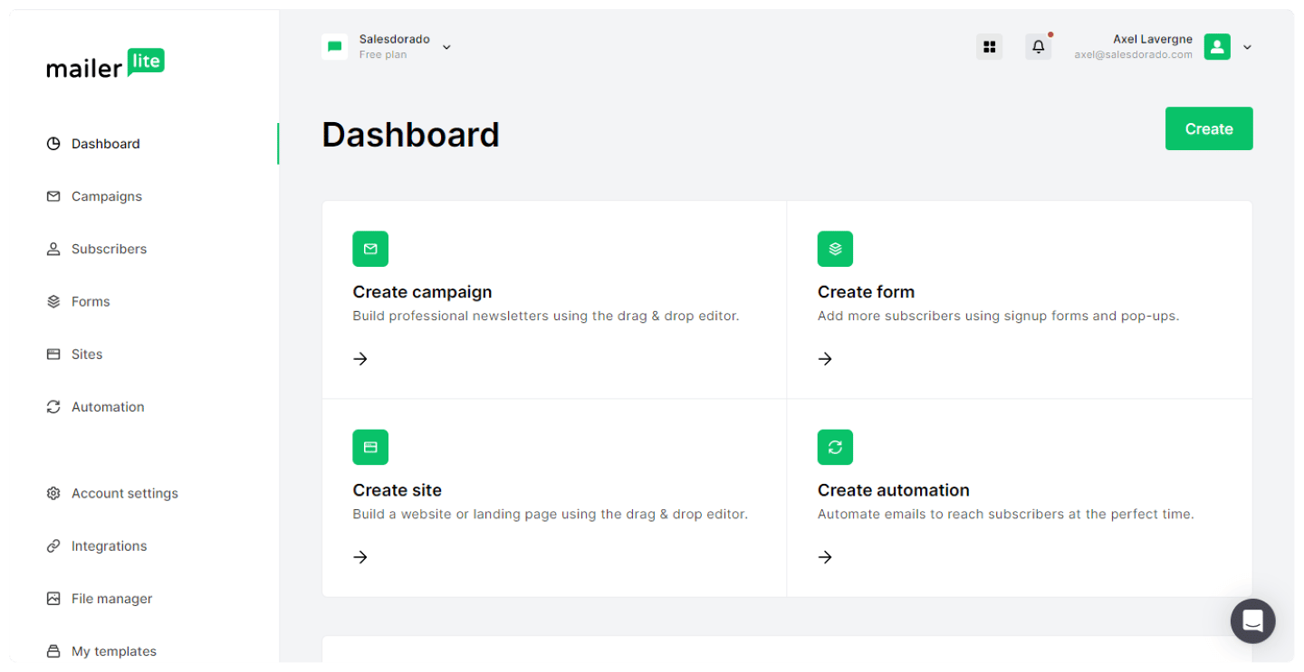Click the Integrations link icon
The width and height of the screenshot is (1304, 672).
tap(53, 546)
